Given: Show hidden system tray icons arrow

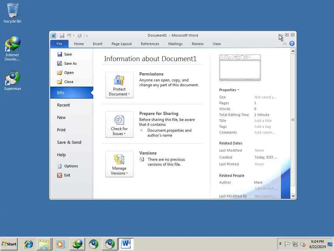Looking at the screenshot, I should 280,244.
